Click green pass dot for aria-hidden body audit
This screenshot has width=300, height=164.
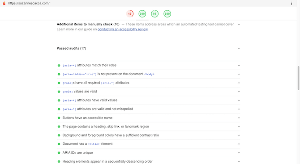tap(59, 74)
